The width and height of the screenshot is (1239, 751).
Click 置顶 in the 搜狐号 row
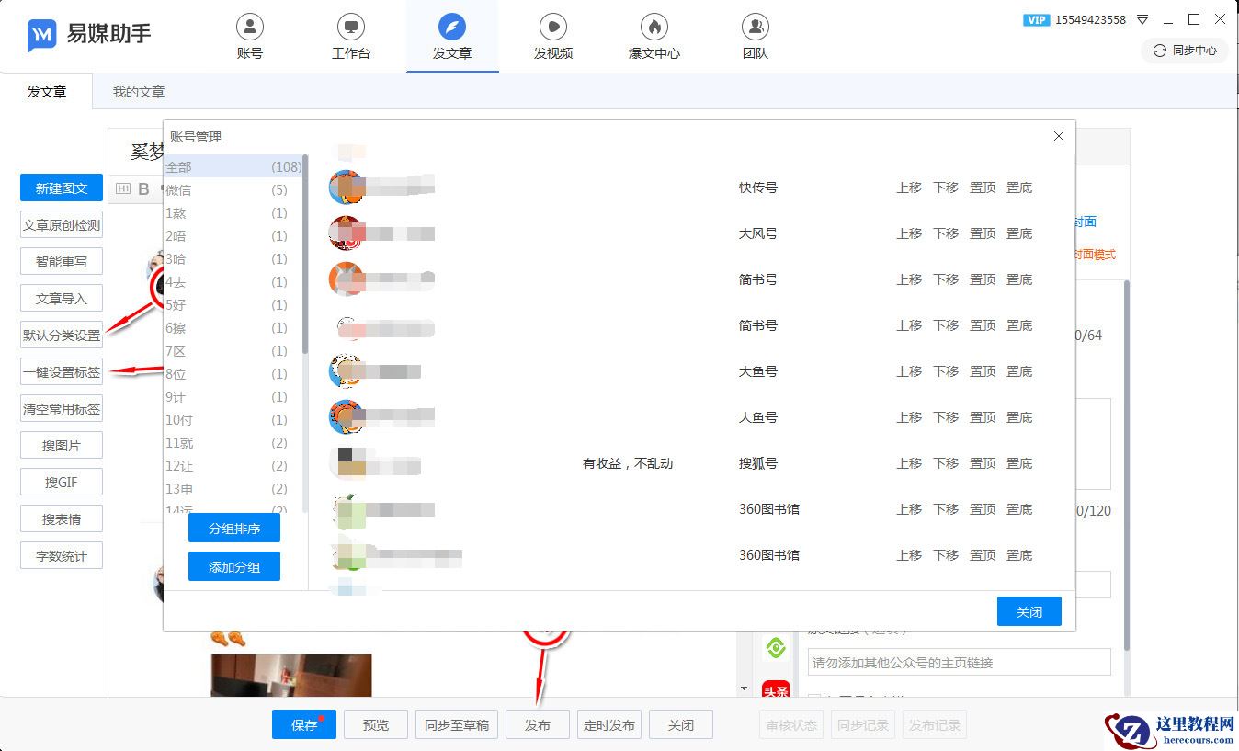coord(983,463)
